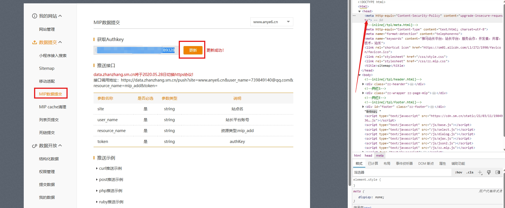Image resolution: width=505 pixels, height=208 pixels.
Task: Open the 辅助功能 accessibility tab
Action: [x=458, y=164]
